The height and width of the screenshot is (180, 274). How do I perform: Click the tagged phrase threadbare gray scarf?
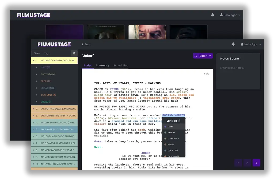(x=162, y=98)
